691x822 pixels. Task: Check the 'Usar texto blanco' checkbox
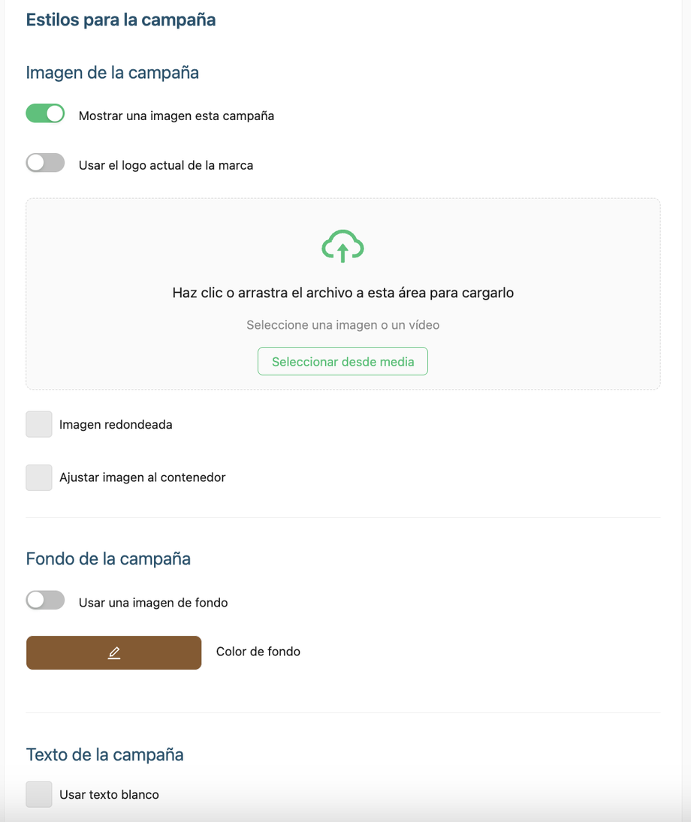click(x=39, y=794)
